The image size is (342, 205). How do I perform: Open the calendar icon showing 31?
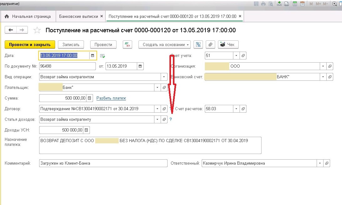pos(302,4)
